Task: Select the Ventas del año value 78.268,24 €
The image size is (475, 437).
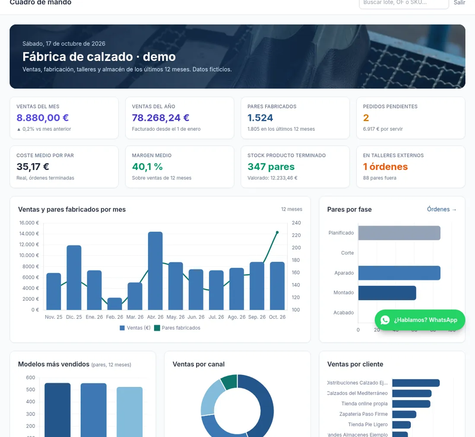Action: click(x=161, y=118)
